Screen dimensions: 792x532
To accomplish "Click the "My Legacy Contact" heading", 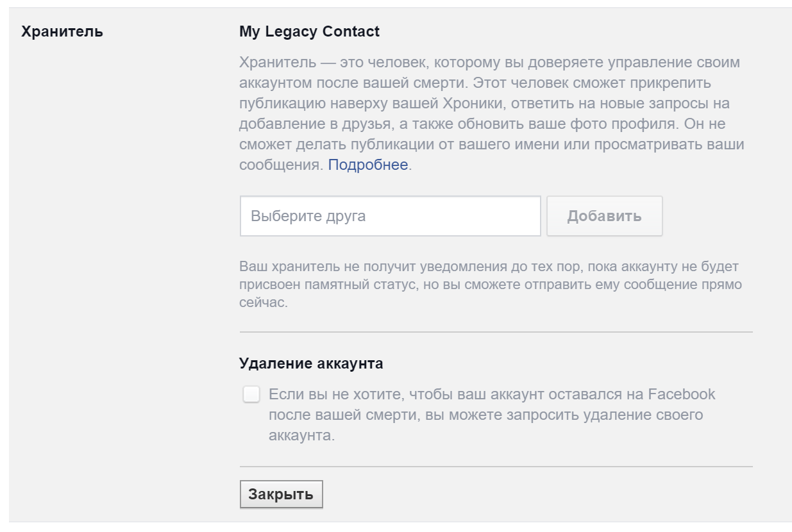I will tap(309, 31).
